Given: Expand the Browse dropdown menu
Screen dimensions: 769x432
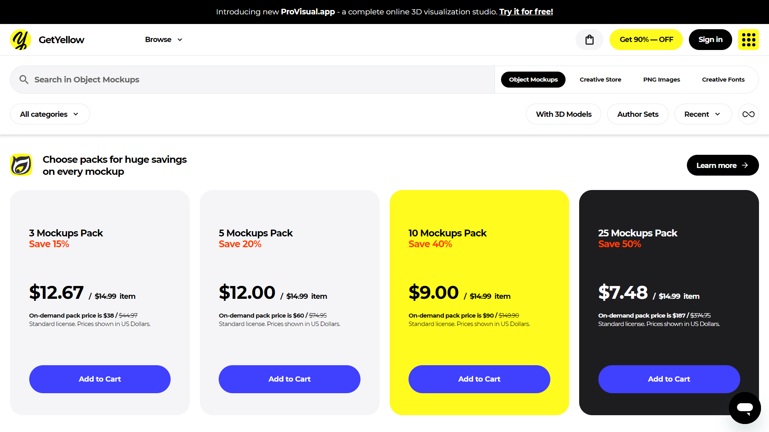Looking at the screenshot, I should [164, 40].
